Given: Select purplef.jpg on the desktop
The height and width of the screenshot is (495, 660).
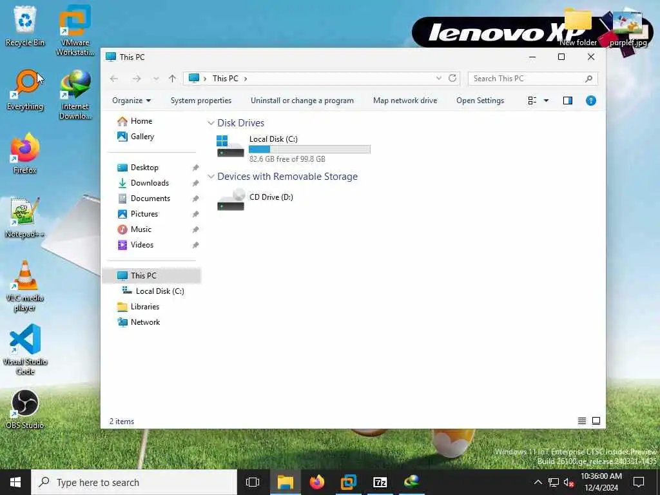Looking at the screenshot, I should click(628, 28).
